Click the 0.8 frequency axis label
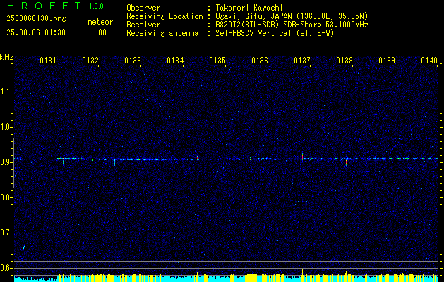The width and height of the screenshot is (444, 282). [x=6, y=197]
